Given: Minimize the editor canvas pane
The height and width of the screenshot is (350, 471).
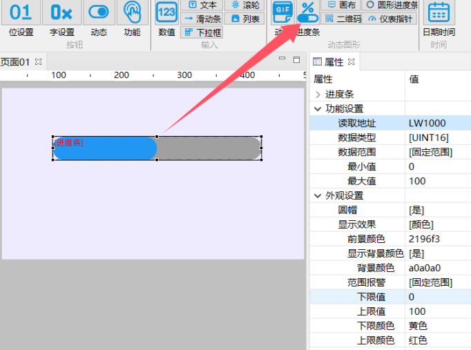Looking at the screenshot, I should (282, 58).
